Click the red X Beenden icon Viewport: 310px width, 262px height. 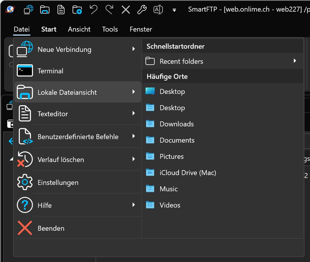(25, 228)
